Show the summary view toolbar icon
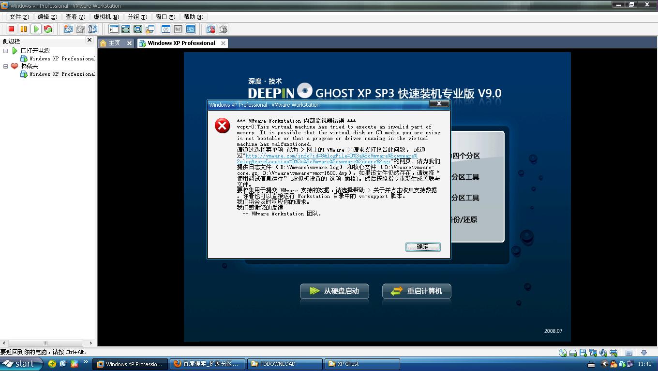This screenshot has width=658, height=371. (166, 29)
